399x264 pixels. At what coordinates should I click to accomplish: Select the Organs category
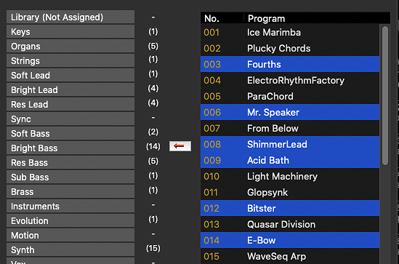(x=70, y=46)
